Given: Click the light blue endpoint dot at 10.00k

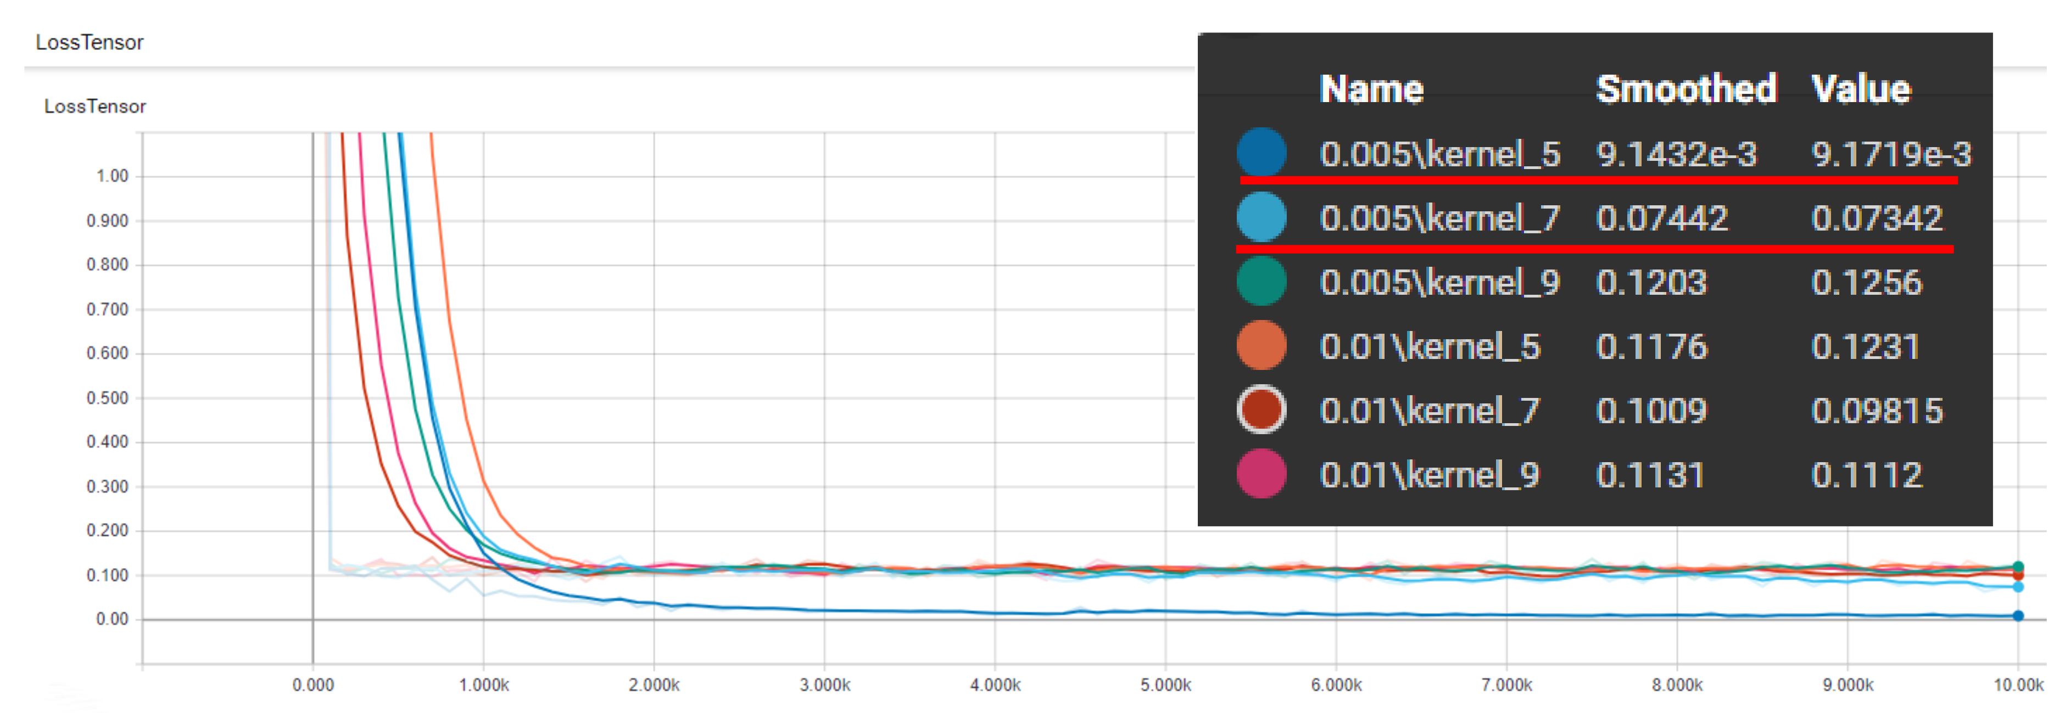Looking at the screenshot, I should click(x=2018, y=587).
